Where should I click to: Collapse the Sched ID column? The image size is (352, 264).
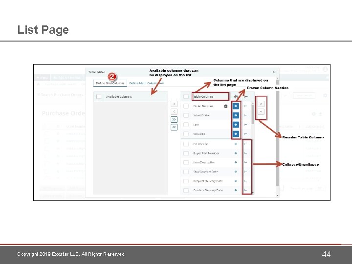[x=245, y=134]
